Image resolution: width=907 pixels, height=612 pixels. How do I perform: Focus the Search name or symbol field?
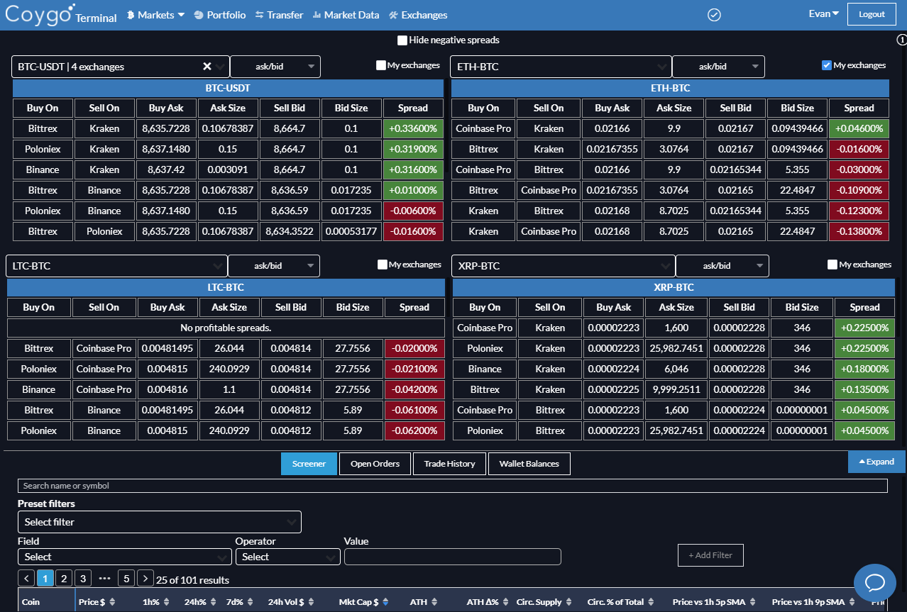[x=453, y=486]
